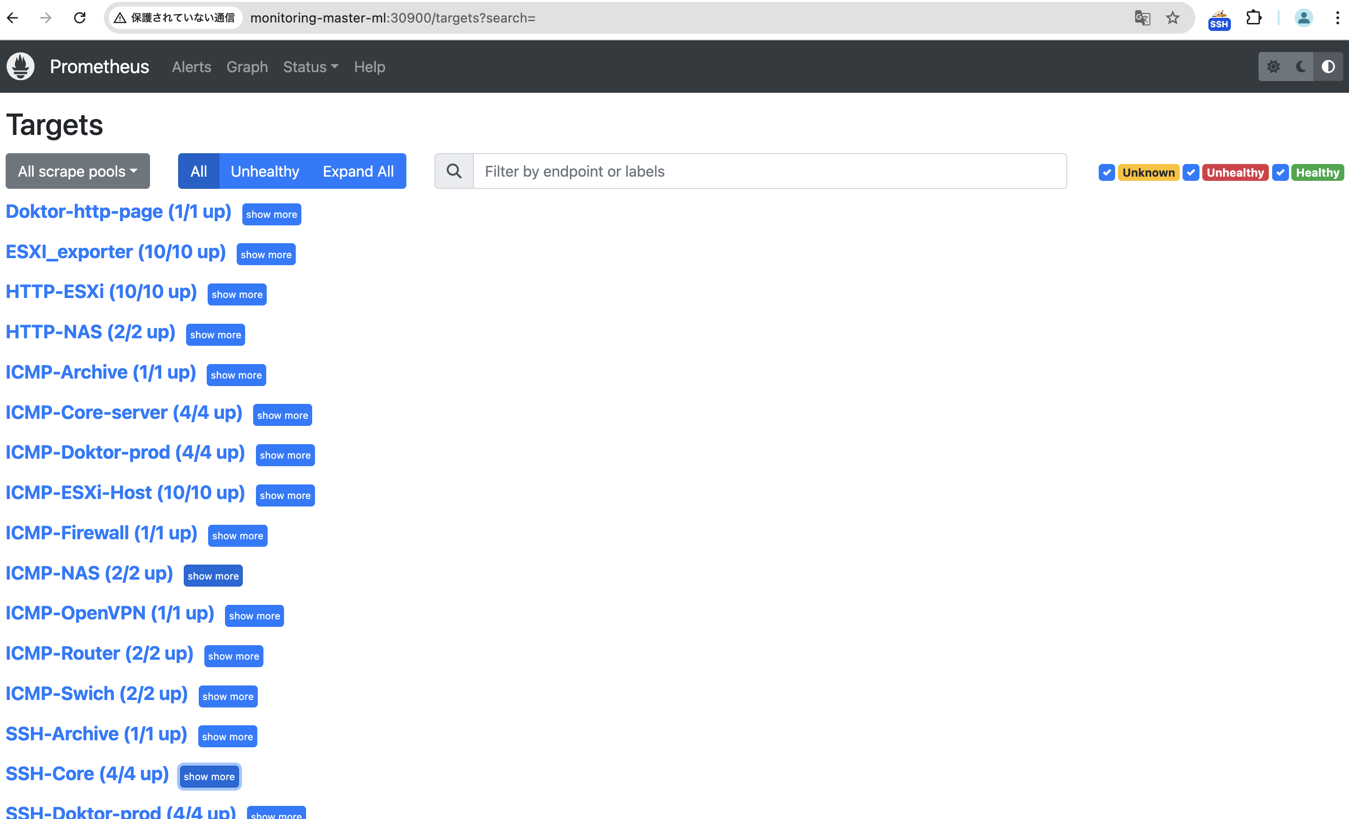Bookmark page with star icon
1349x819 pixels.
(1172, 18)
